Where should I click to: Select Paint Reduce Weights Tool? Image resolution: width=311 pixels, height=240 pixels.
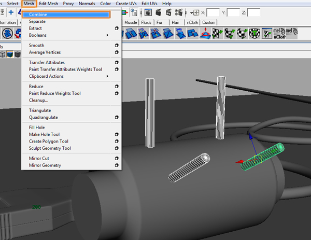55,93
